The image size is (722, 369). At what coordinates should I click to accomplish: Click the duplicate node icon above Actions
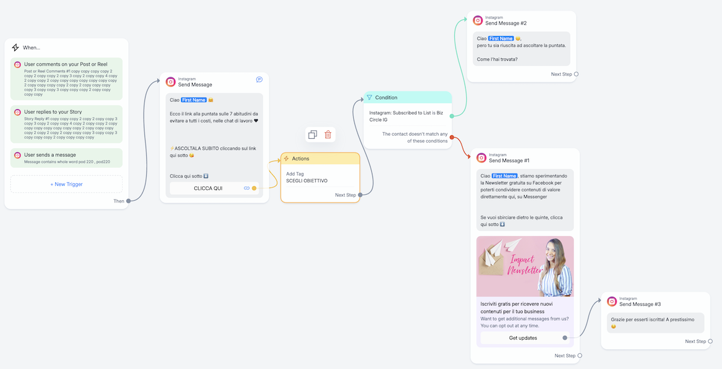[x=312, y=135]
